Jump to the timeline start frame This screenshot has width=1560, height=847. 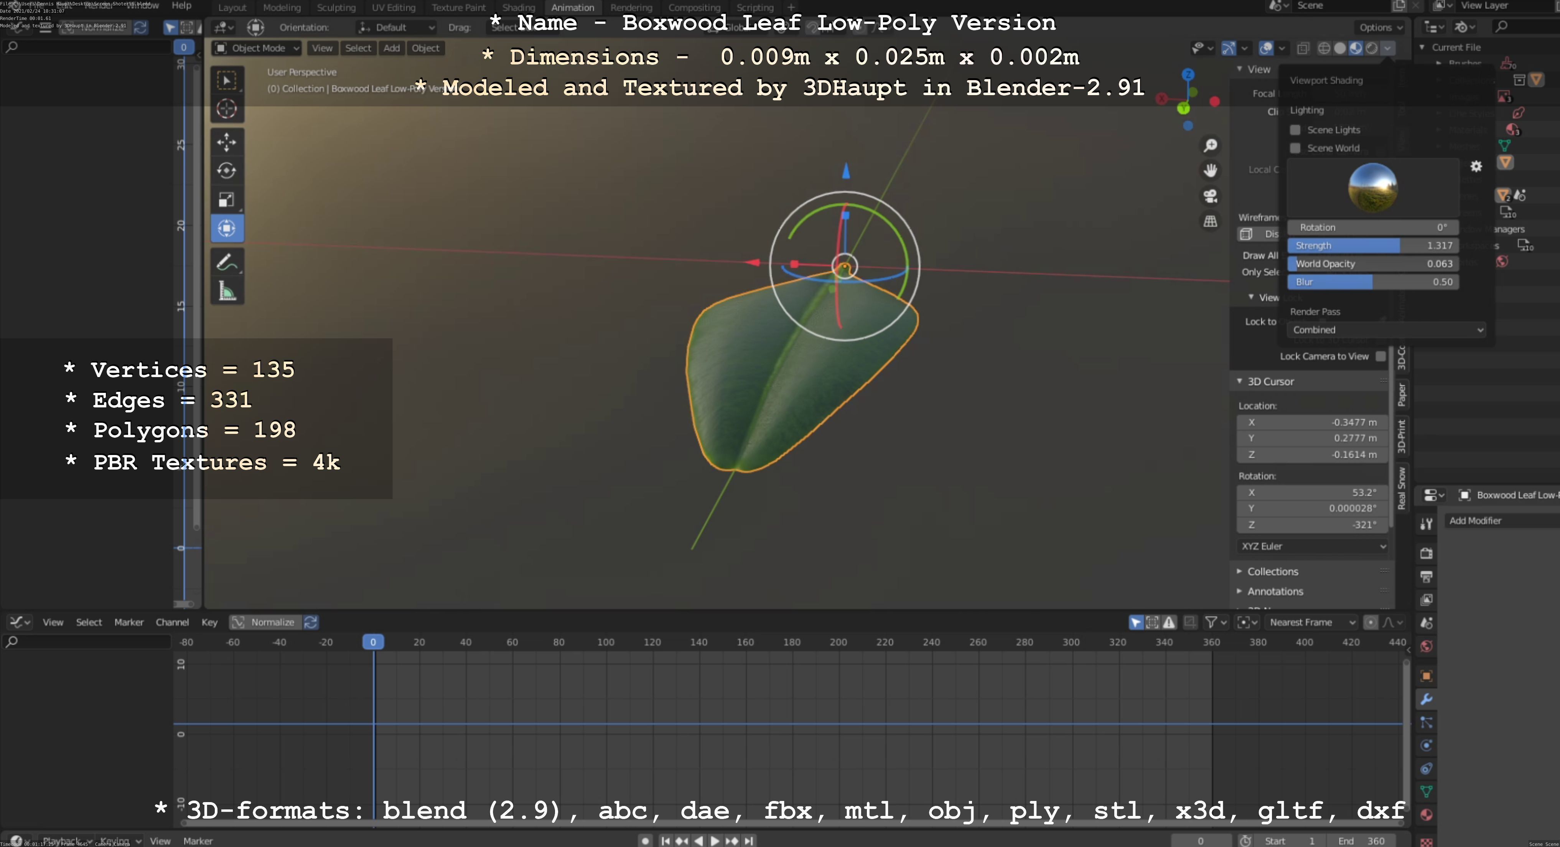[666, 841]
